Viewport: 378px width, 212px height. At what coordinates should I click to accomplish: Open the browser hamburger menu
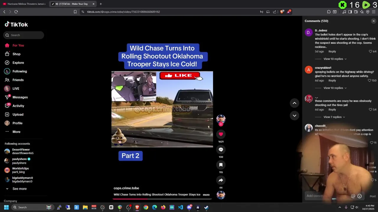374,12
